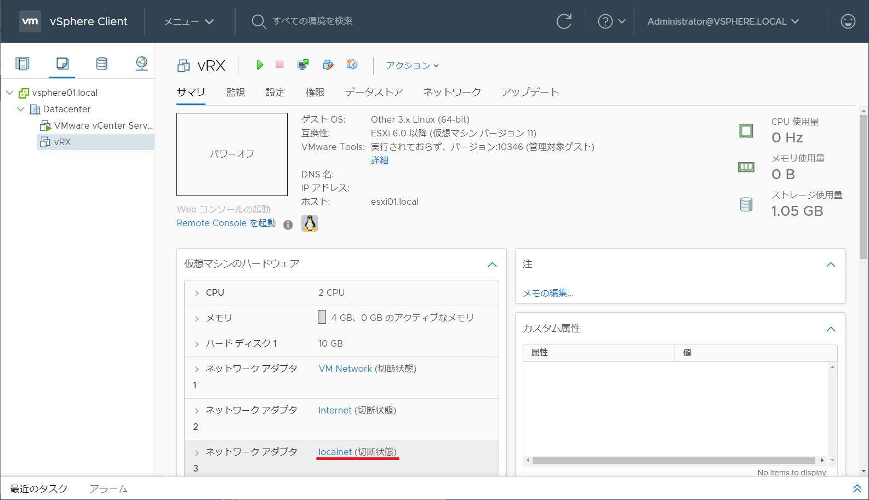
Task: Click the 属性 column header
Action: pos(599,353)
